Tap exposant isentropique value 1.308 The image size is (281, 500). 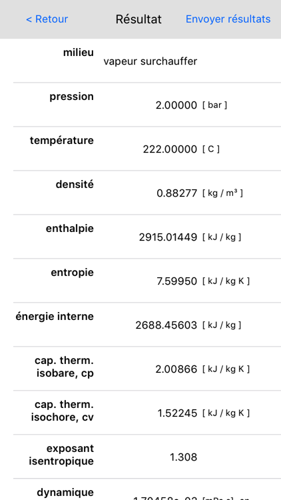pos(184,457)
